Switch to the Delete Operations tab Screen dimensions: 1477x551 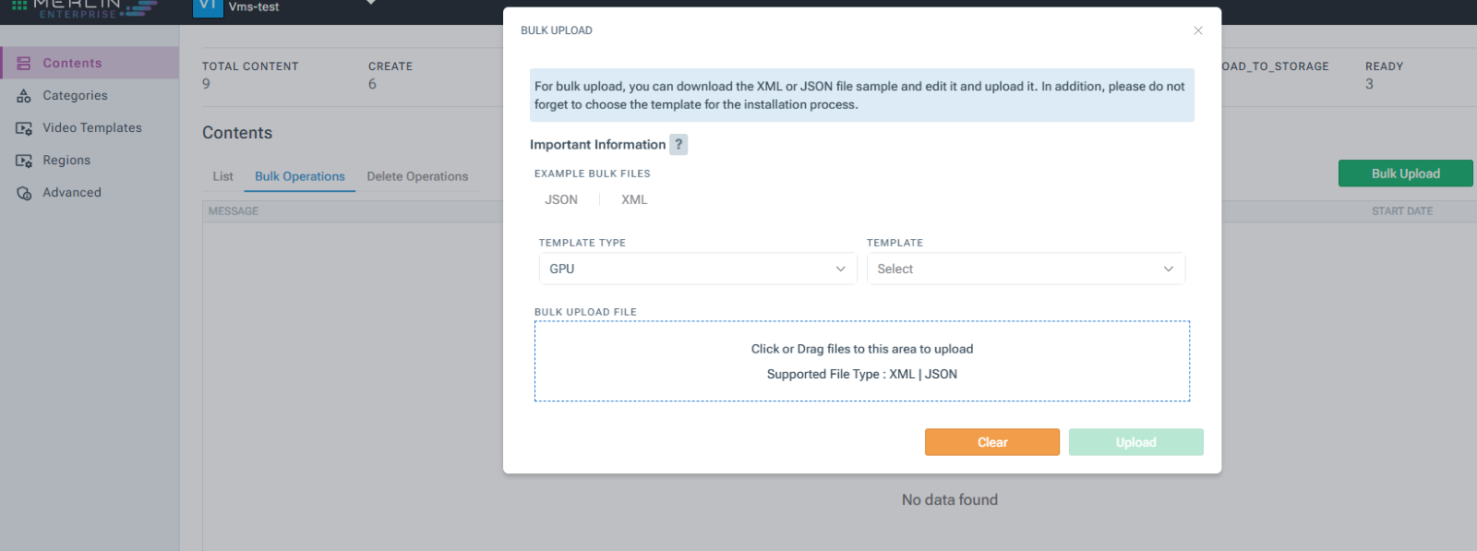click(417, 176)
